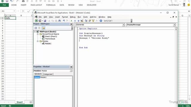Click the Cut scissors icon
Image resolution: width=191 pixels, height=107 pixels.
click(x=49, y=21)
